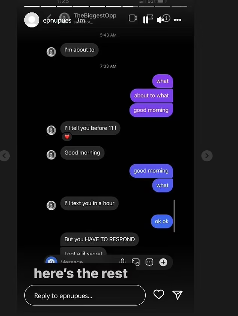Like the story with the heart icon
The image size is (238, 316).
click(x=159, y=295)
